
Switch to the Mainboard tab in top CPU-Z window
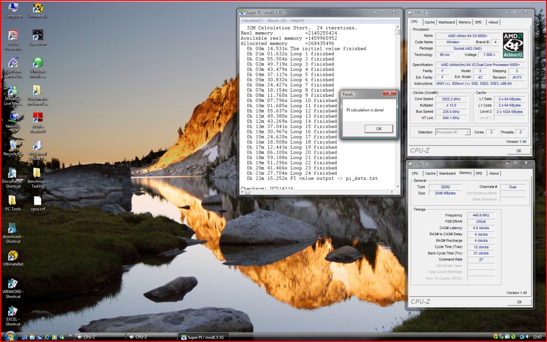446,22
